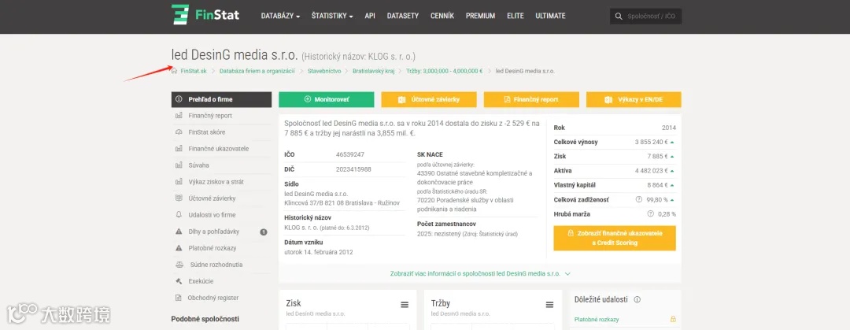Screen dimensions: 850x330
Task: Expand Zobraziť viac informácií o spoločnosti
Action: pyautogui.click(x=480, y=274)
